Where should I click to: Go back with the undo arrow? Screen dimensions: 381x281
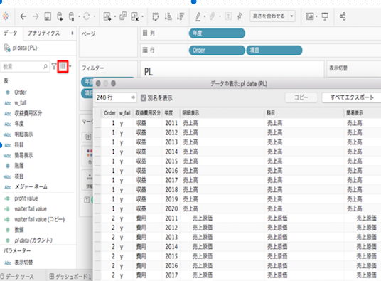tap(23, 16)
